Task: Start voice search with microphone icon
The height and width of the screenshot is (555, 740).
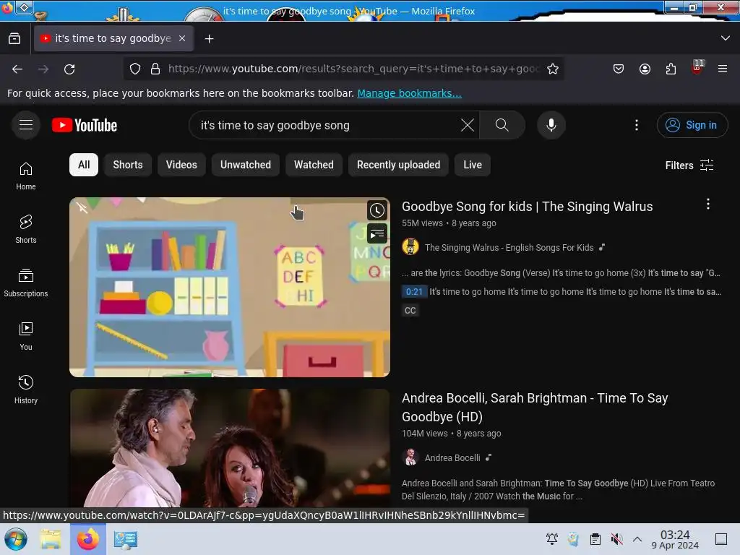Action: click(551, 125)
